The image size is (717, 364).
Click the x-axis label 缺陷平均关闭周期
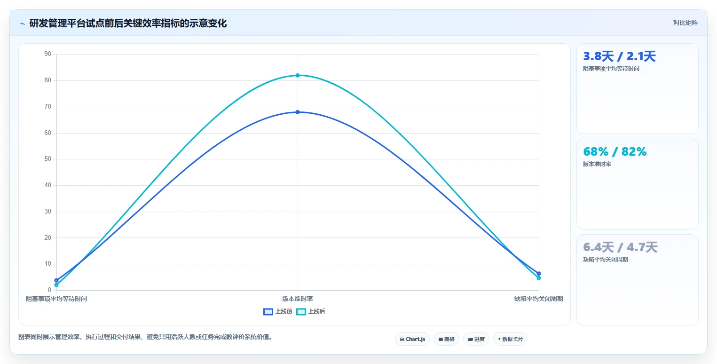(x=539, y=299)
